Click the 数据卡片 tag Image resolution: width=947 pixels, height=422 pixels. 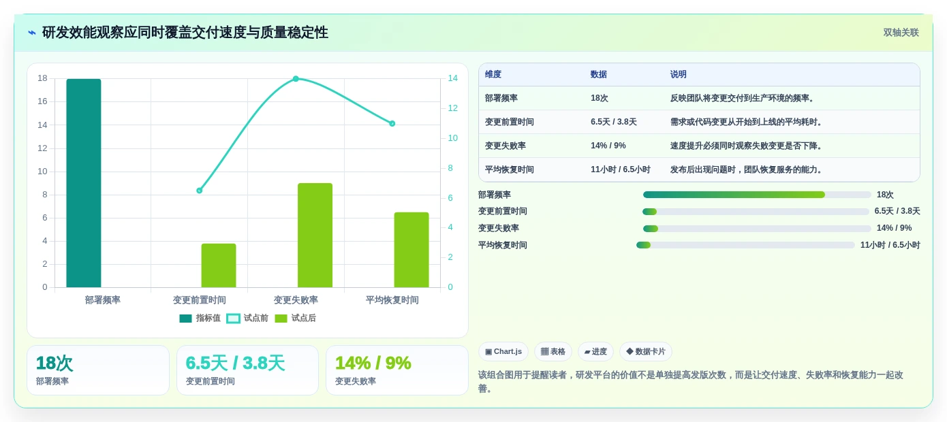point(646,352)
